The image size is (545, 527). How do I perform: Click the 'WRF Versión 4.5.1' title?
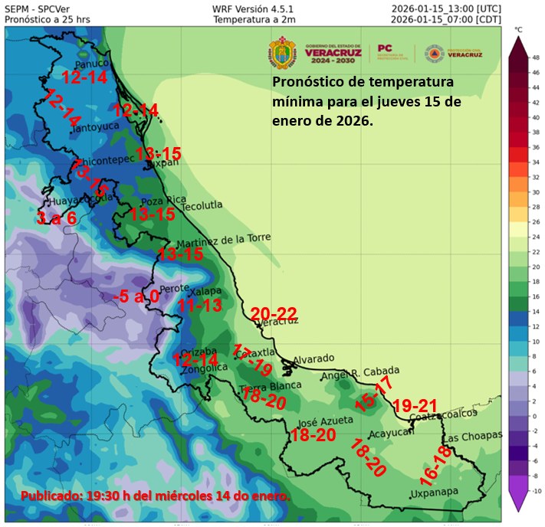(253, 9)
